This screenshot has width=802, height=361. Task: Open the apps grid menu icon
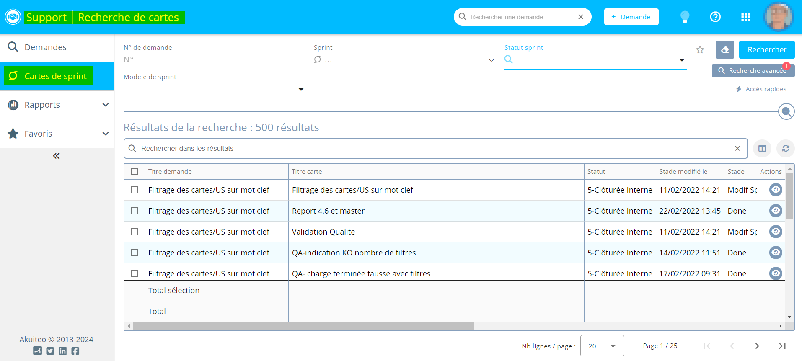(x=745, y=17)
